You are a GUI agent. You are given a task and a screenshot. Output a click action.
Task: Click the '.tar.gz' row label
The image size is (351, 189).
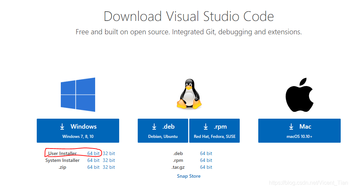tap(178, 167)
